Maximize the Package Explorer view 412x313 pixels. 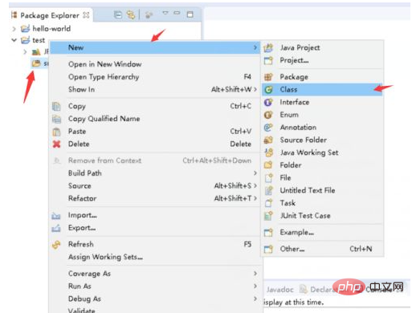coord(190,14)
